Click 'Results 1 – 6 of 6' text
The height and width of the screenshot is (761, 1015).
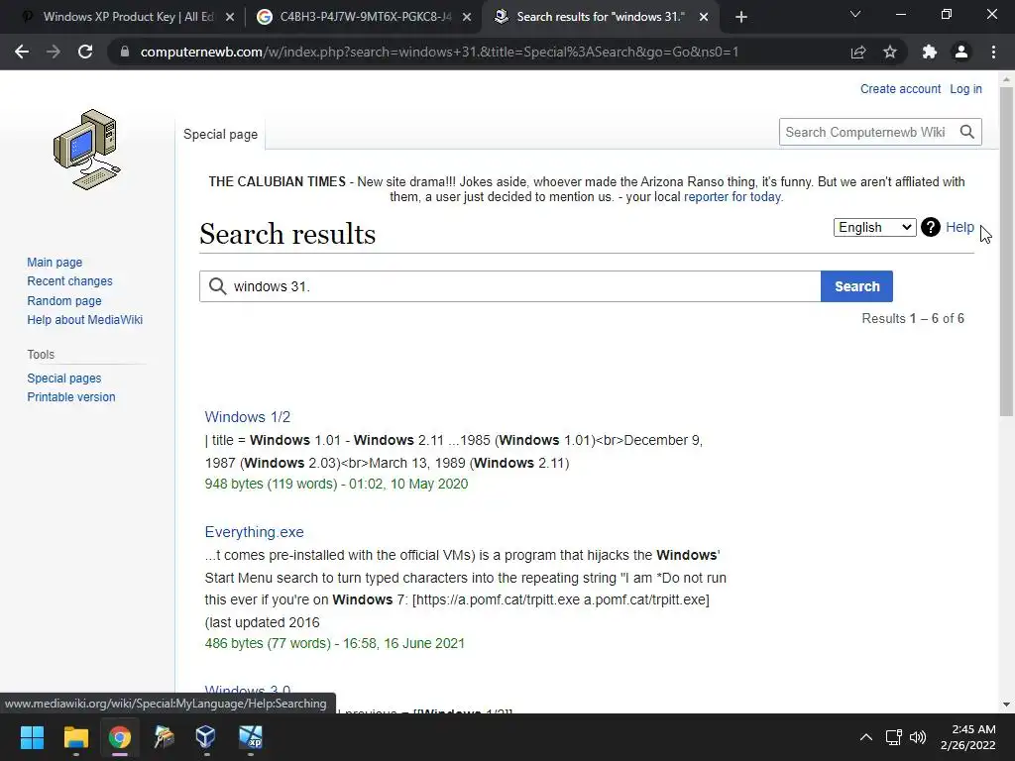(913, 318)
